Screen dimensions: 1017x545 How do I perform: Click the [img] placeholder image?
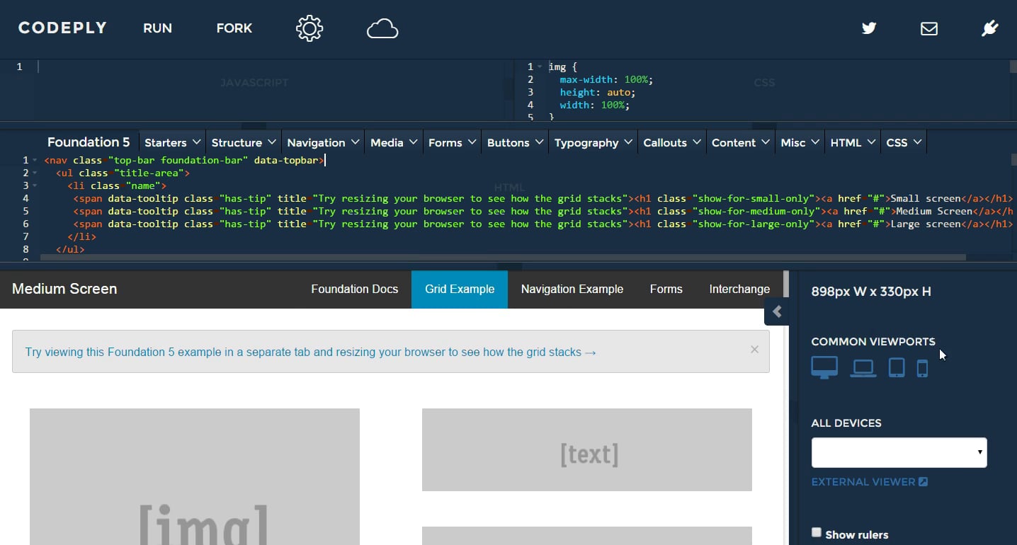(x=195, y=476)
